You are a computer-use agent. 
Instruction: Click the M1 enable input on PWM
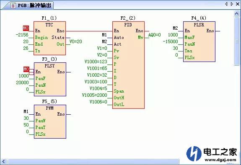coord(26,111)
